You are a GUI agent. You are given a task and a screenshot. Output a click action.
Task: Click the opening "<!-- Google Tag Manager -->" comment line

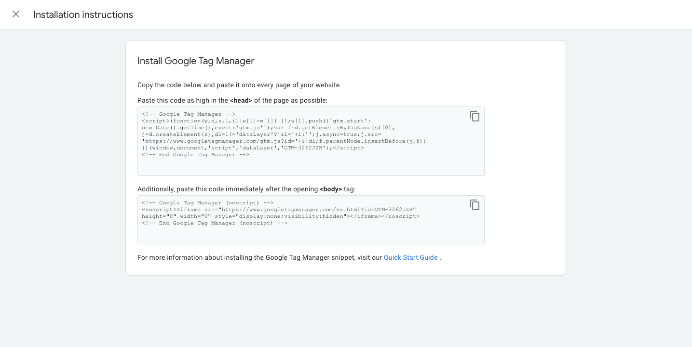coord(189,114)
